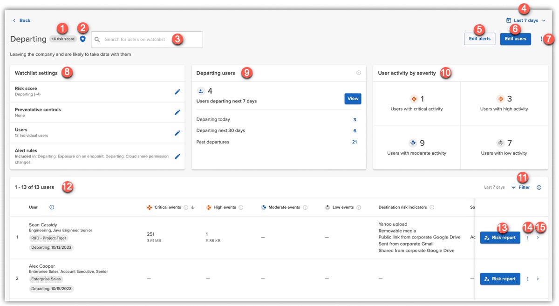Edit the Risk score watchlist setting
The height and width of the screenshot is (306, 559).
(x=177, y=92)
